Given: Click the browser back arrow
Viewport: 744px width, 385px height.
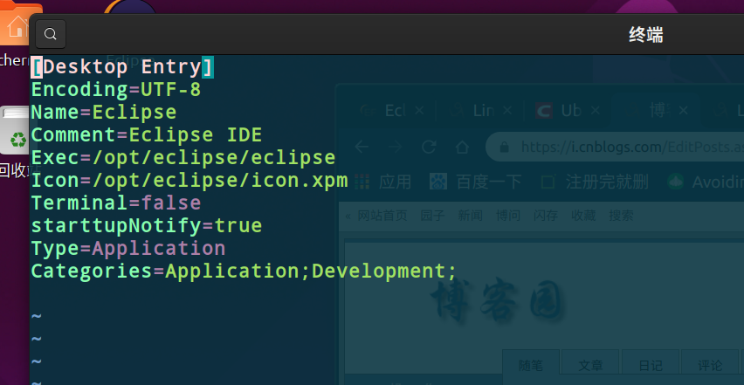Looking at the screenshot, I should tap(362, 147).
